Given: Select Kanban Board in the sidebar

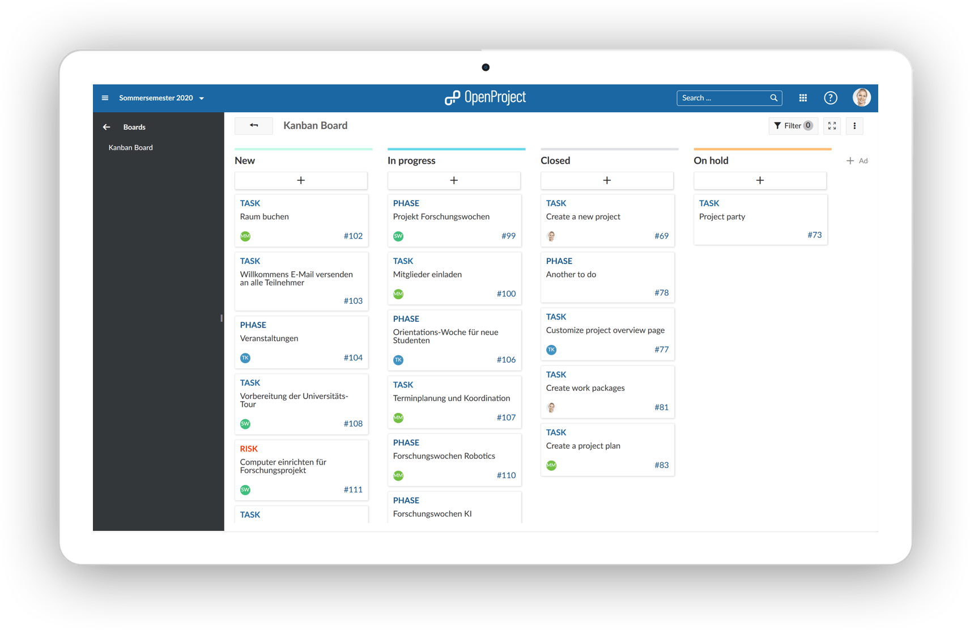Looking at the screenshot, I should [131, 147].
